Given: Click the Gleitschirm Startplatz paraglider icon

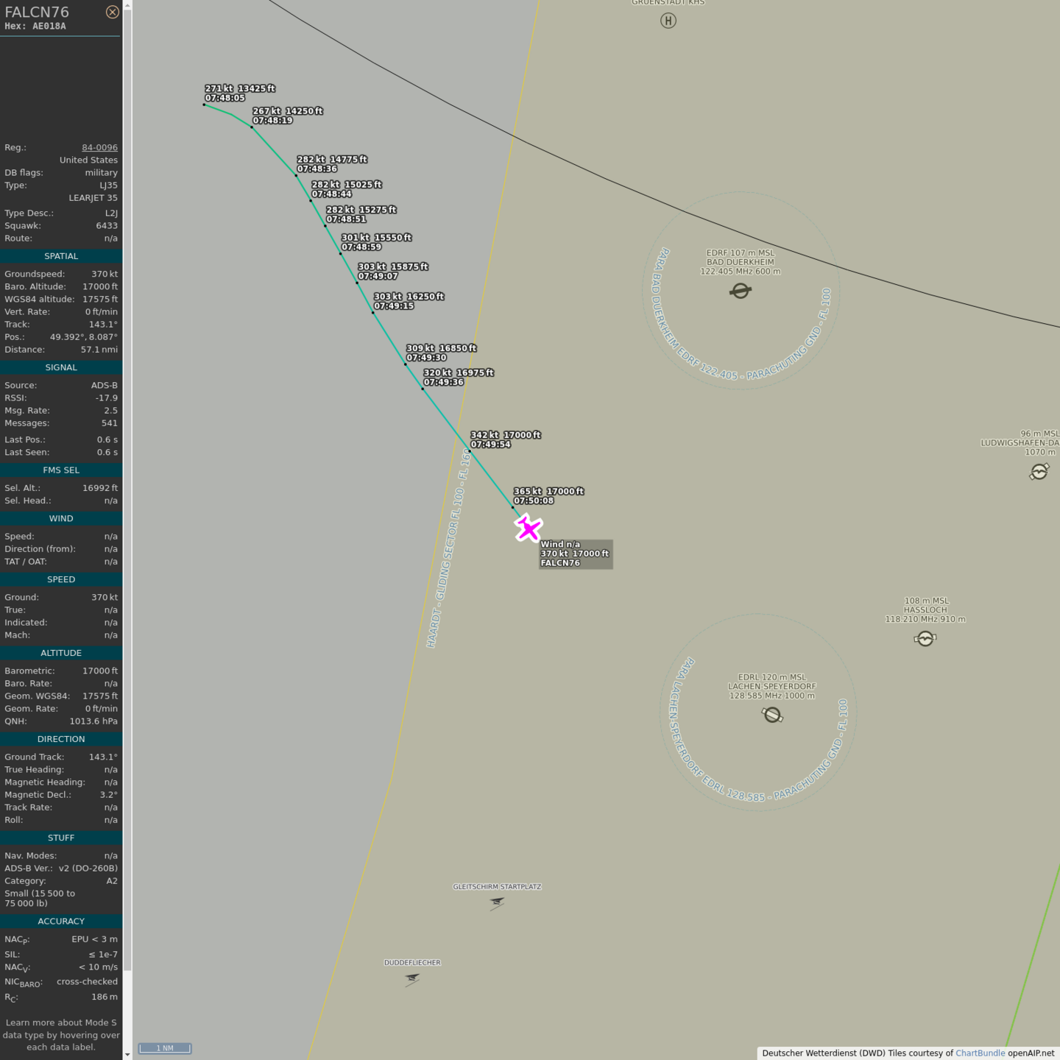Looking at the screenshot, I should click(x=498, y=902).
